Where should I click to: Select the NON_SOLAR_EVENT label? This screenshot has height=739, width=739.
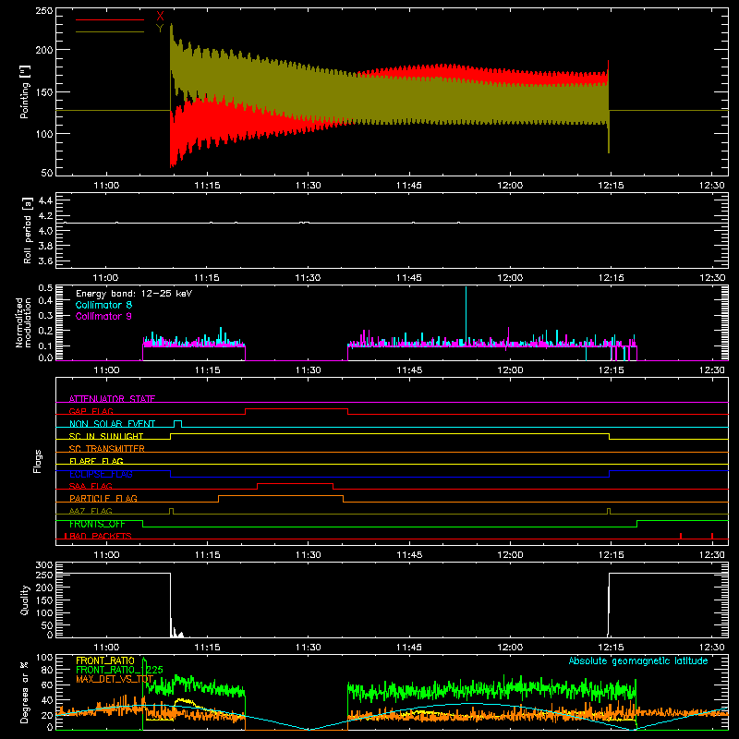112,424
